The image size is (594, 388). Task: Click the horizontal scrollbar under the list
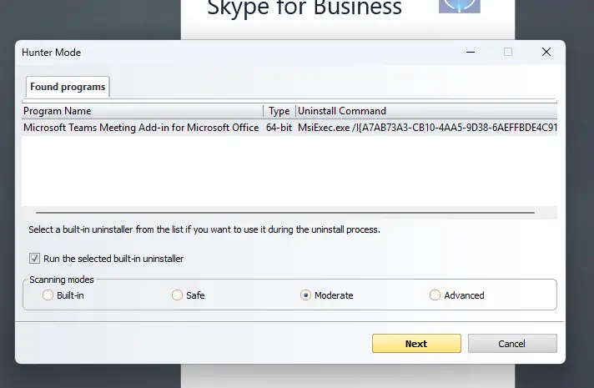(284, 213)
